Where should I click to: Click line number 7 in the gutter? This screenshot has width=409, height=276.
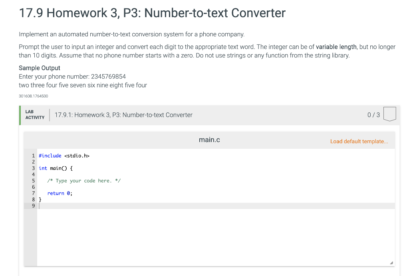[x=34, y=193]
